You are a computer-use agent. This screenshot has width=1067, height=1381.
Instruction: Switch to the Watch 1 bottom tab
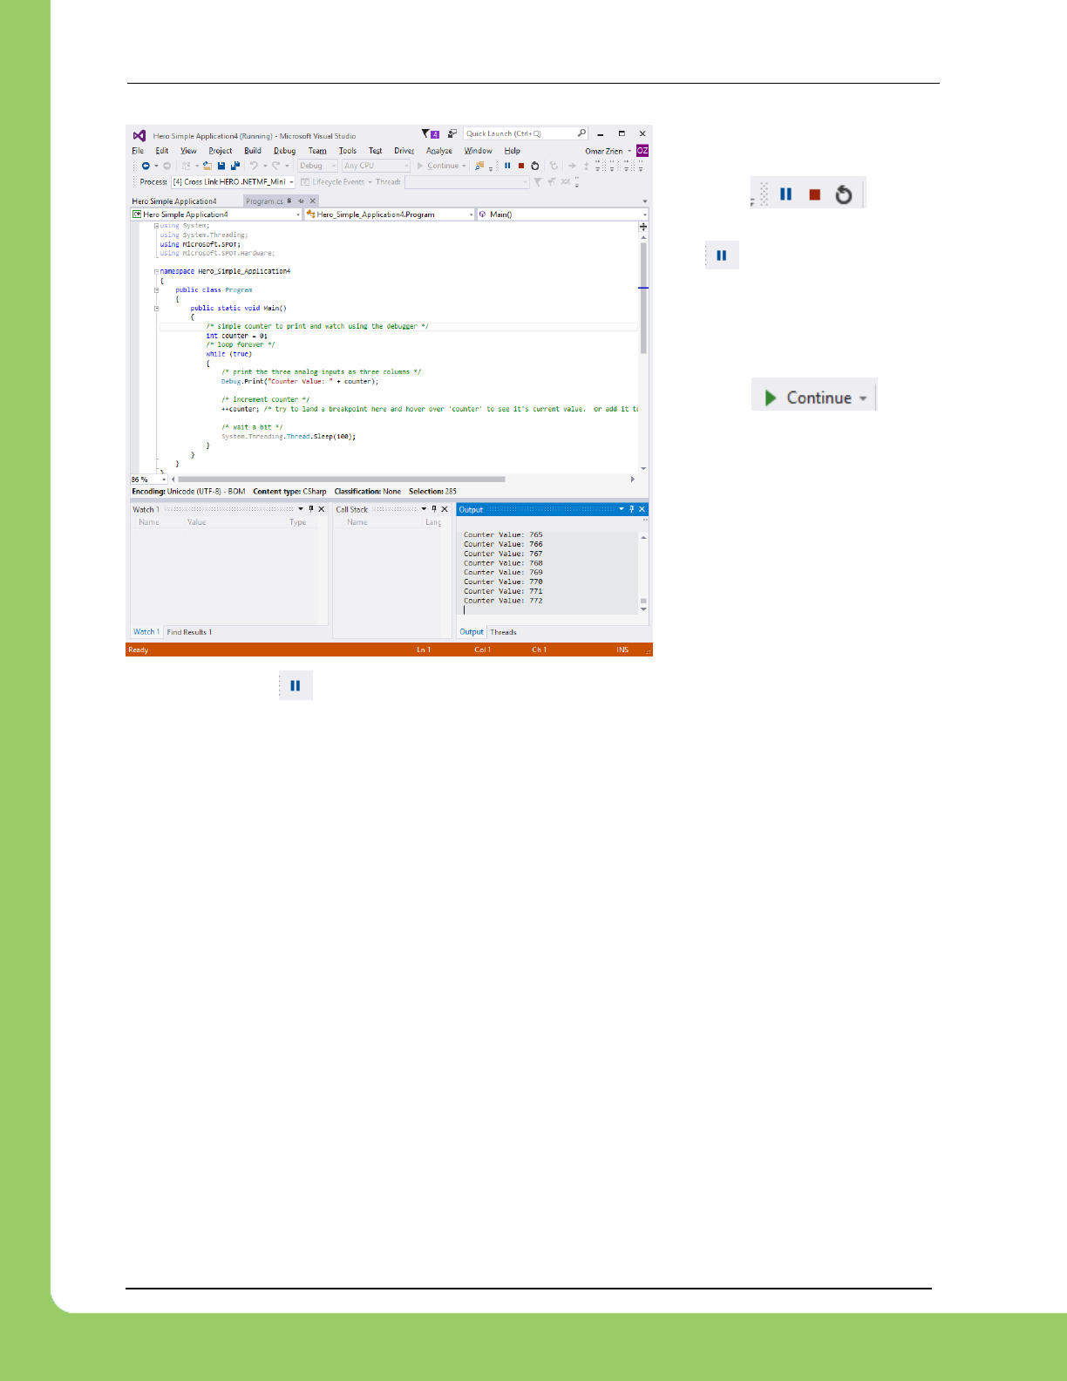coord(146,632)
